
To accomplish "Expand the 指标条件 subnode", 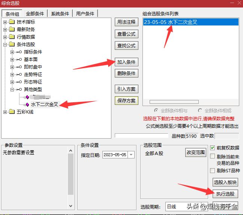I will (12, 52).
